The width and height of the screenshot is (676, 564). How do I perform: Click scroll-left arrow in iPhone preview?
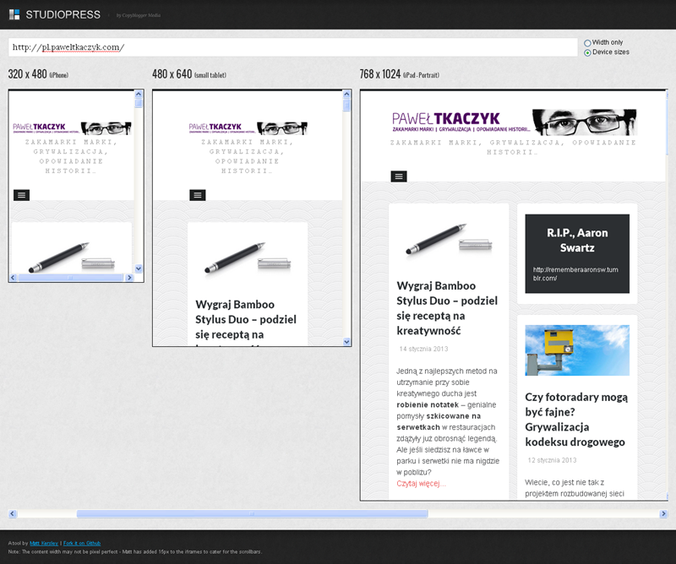point(13,278)
